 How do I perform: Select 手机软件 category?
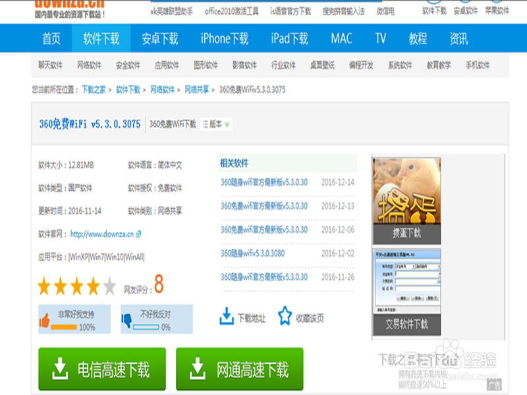click(x=478, y=65)
